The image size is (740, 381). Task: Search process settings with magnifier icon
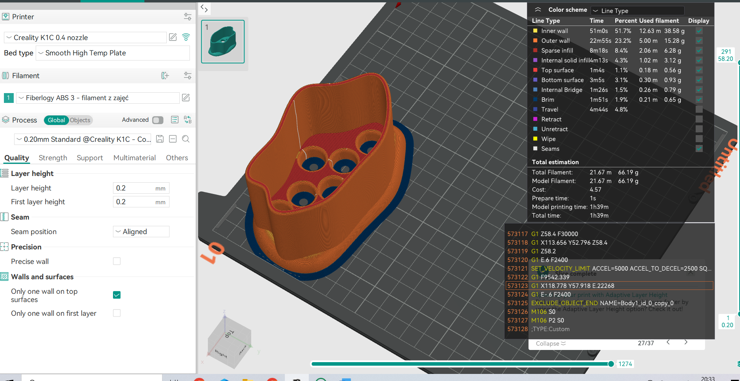(x=186, y=139)
